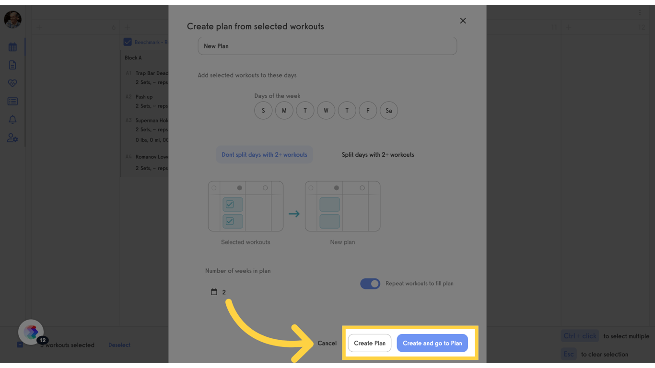
Task: Cancel the plan creation dialog
Action: click(327, 343)
